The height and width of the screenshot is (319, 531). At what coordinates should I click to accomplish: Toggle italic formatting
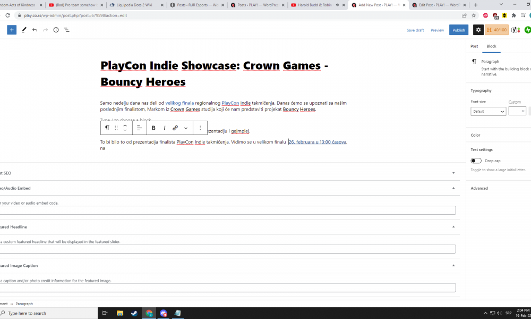point(164,128)
